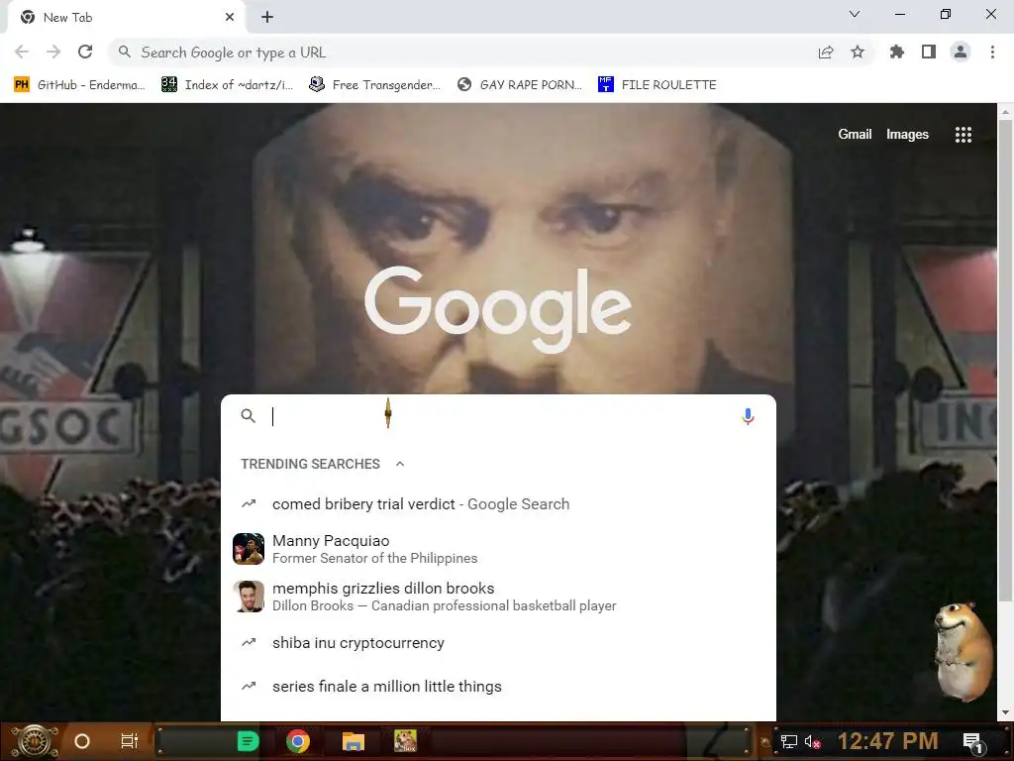Click the Manny Pacquiao thumbnail photo
This screenshot has width=1014, height=761.
pos(249,549)
